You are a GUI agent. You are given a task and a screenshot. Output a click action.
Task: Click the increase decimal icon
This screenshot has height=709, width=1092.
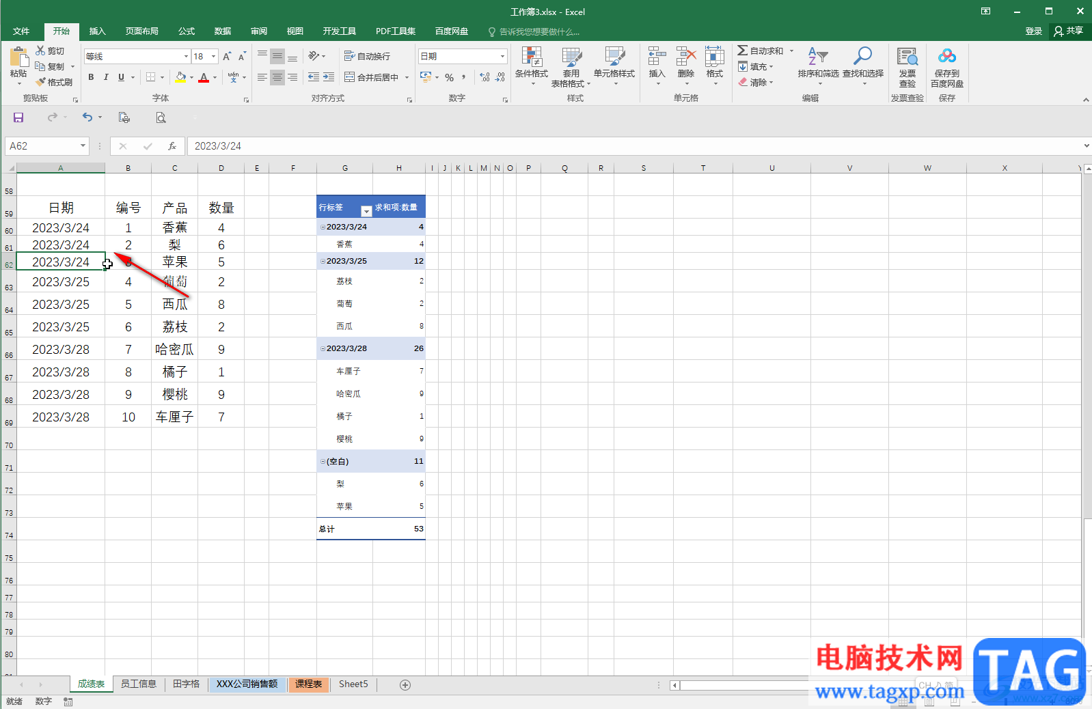pos(484,77)
